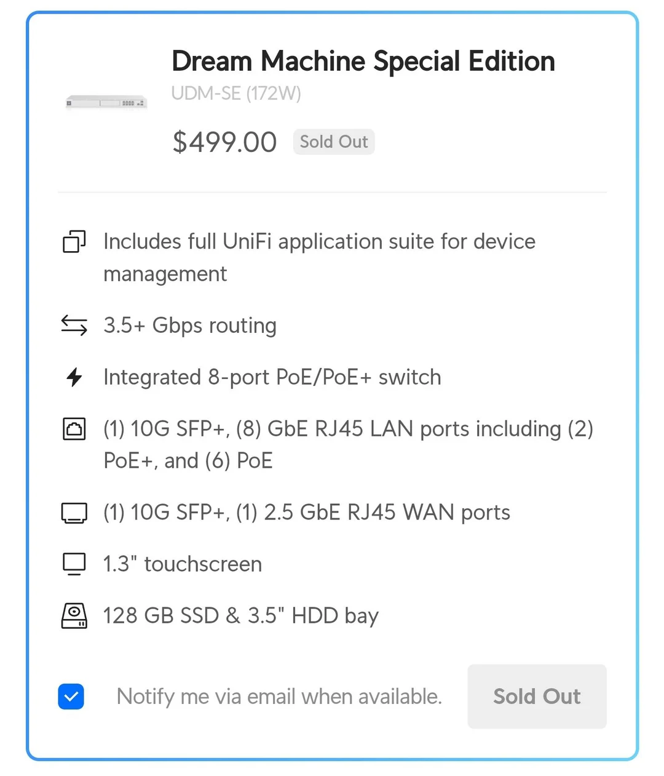The height and width of the screenshot is (776, 664).
Task: Click the UniFi application suite icon
Action: tap(74, 241)
